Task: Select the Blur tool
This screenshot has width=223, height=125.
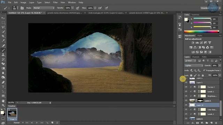Action: tap(3, 73)
